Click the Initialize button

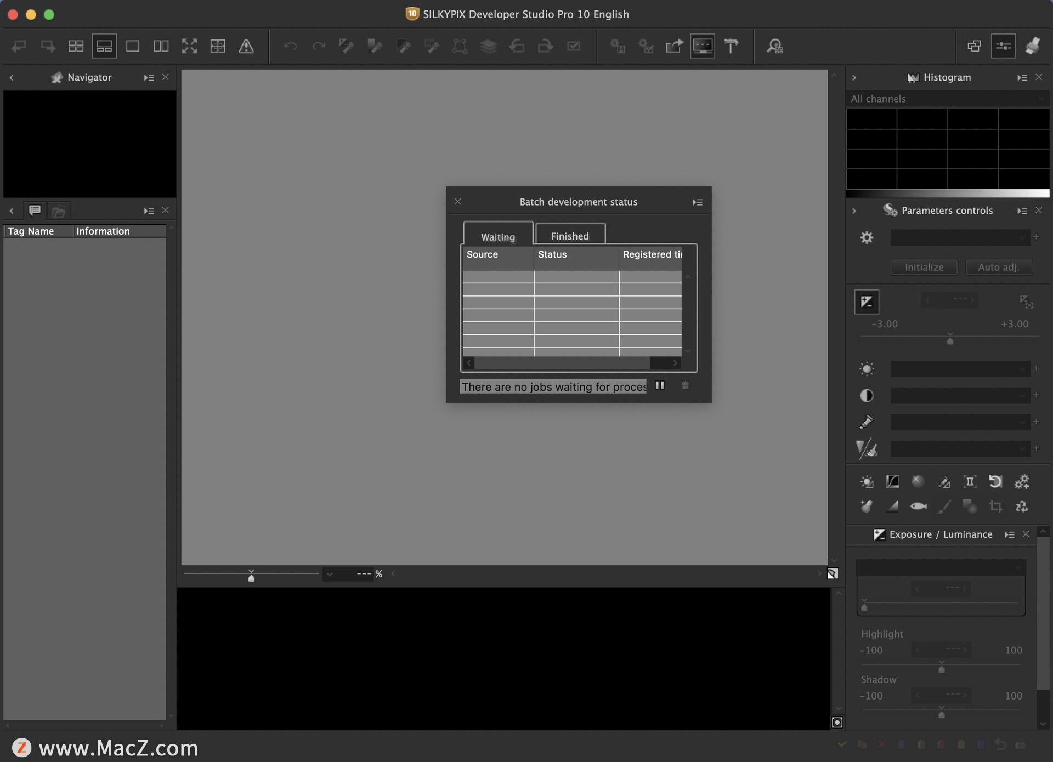tap(924, 267)
